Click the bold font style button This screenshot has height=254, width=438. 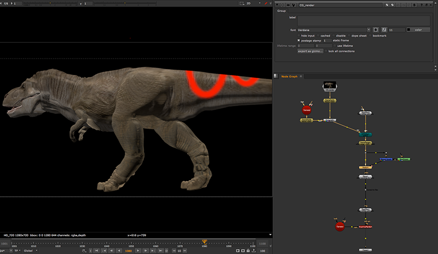click(x=376, y=29)
